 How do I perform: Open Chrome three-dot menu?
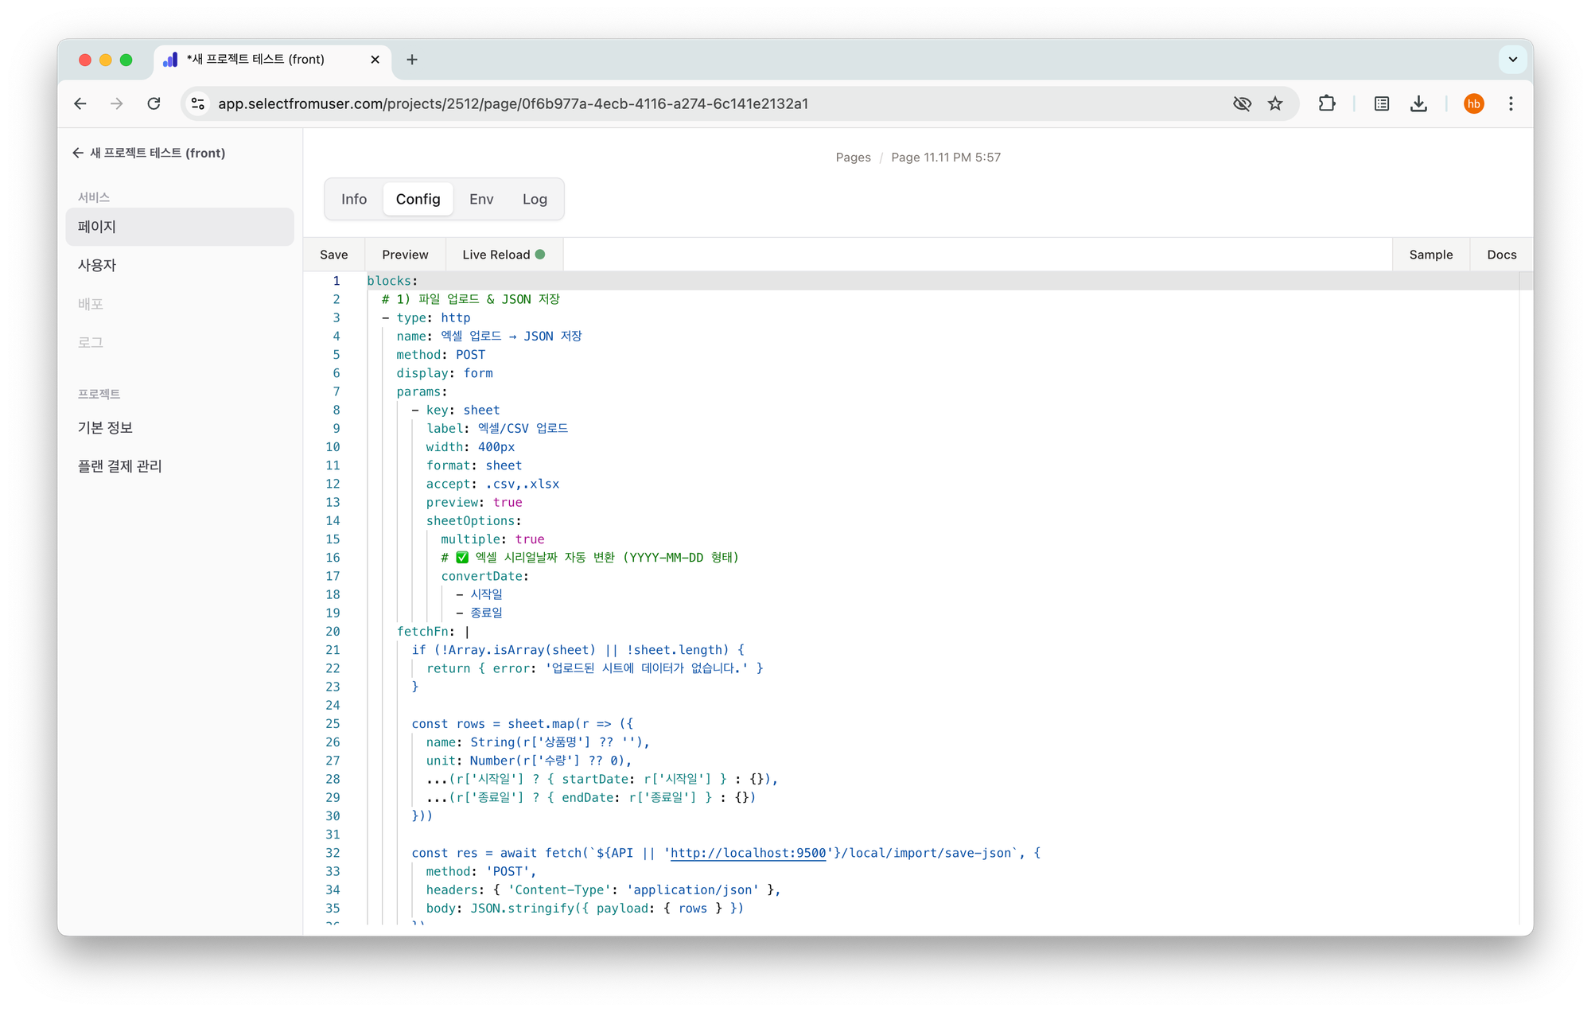coord(1511,103)
